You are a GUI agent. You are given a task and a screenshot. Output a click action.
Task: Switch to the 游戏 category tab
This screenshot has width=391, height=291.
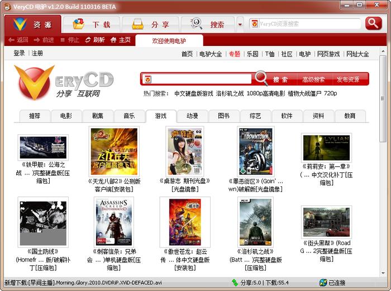point(161,116)
